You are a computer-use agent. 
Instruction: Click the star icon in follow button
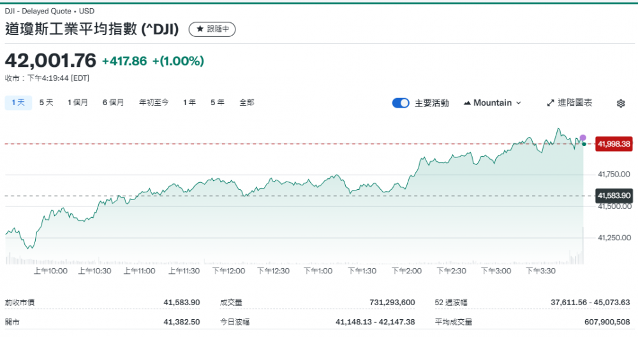[200, 29]
